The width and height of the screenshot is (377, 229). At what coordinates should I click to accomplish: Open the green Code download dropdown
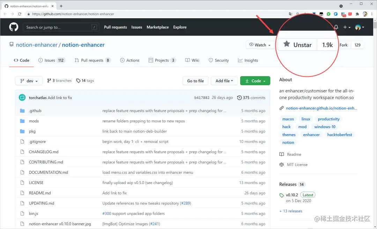coord(255,81)
